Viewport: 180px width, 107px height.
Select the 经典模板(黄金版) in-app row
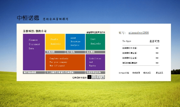point(141,53)
